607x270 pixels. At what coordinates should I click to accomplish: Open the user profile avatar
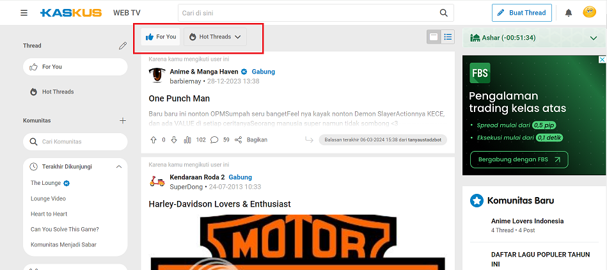tap(589, 12)
